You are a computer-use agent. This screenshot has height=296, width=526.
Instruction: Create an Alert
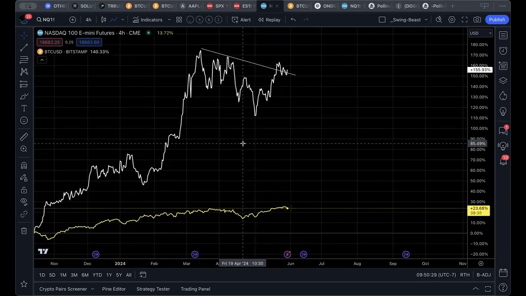tap(241, 20)
